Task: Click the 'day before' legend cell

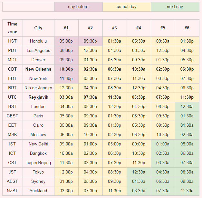Action: 78,7
